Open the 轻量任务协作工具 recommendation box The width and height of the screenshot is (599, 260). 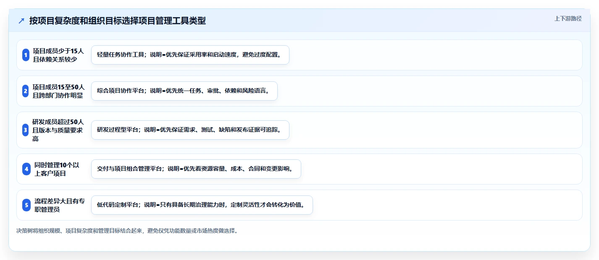pos(190,55)
